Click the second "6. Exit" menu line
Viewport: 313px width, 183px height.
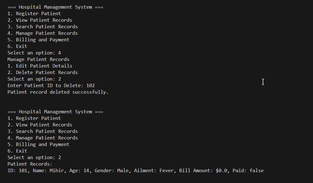coord(17,151)
